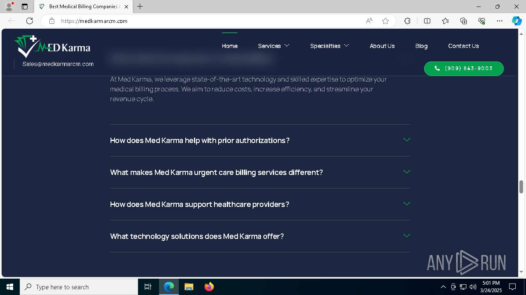Image resolution: width=526 pixels, height=295 pixels.
Task: Expand the Specialties dropdown chevron
Action: click(x=346, y=45)
